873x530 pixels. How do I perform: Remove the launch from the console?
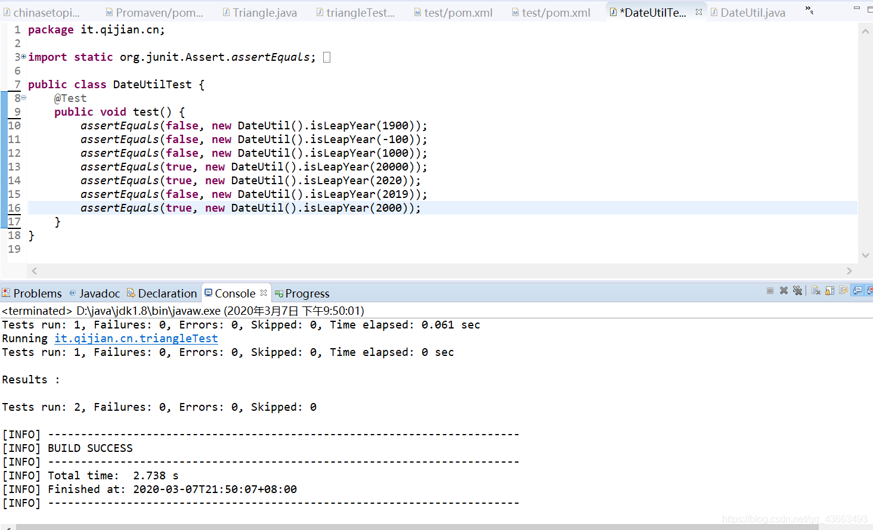coord(784,290)
